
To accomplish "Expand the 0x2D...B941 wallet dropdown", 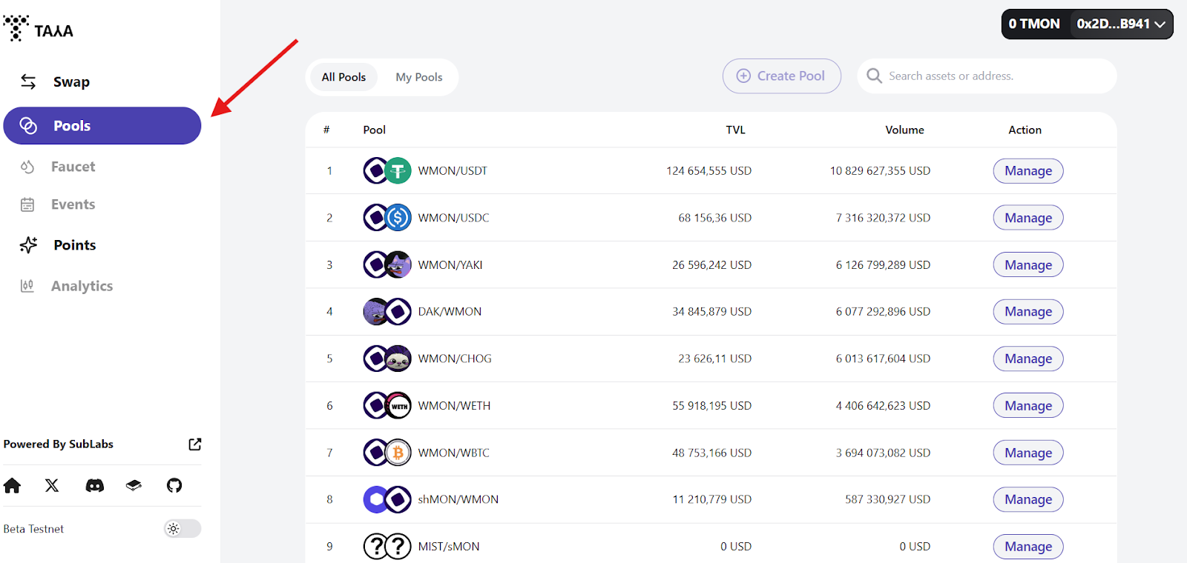I will pyautogui.click(x=1121, y=24).
